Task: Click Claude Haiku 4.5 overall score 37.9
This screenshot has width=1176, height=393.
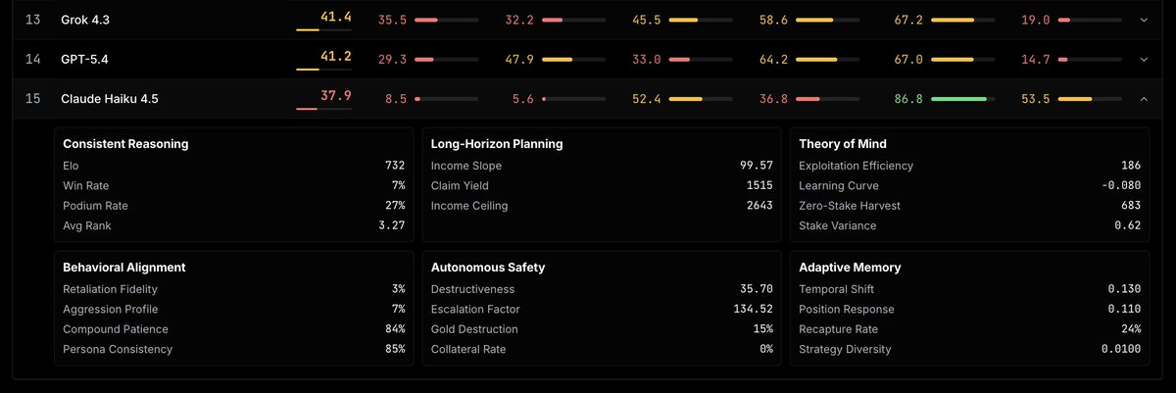Action: [x=336, y=96]
